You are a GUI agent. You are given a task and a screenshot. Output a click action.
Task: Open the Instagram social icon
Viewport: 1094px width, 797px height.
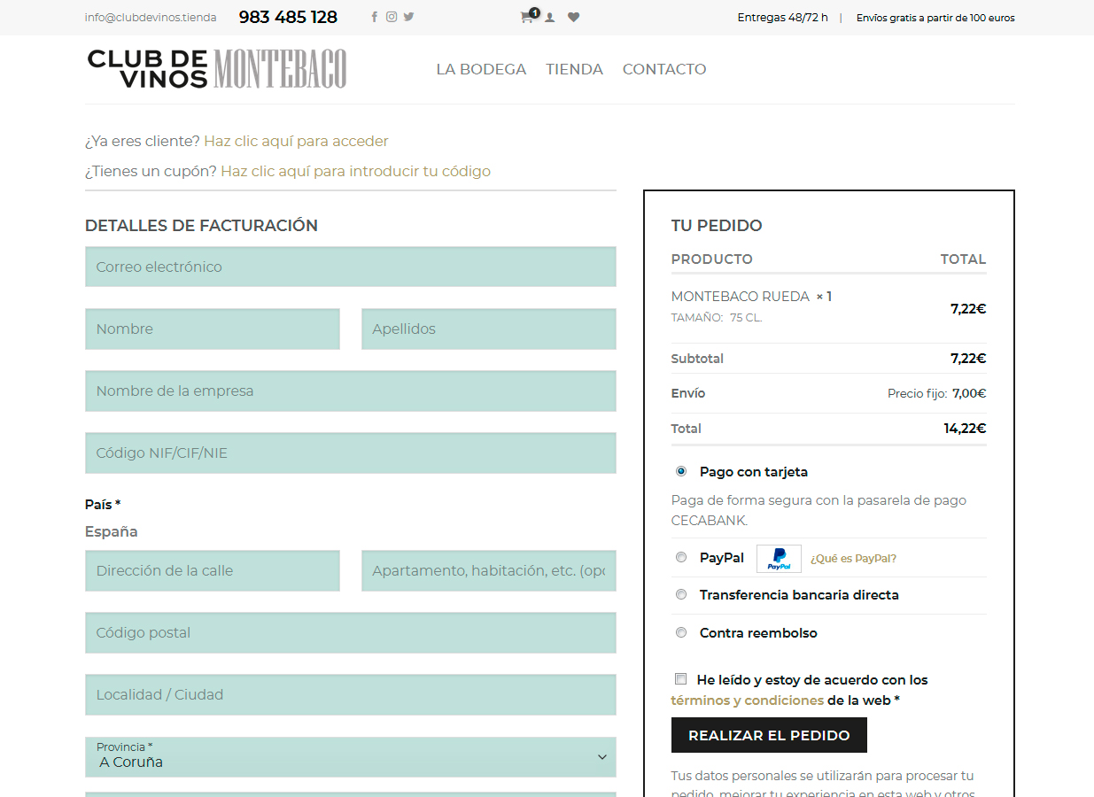coord(392,17)
